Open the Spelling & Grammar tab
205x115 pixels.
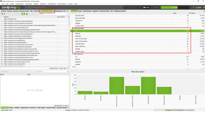pos(120,11)
